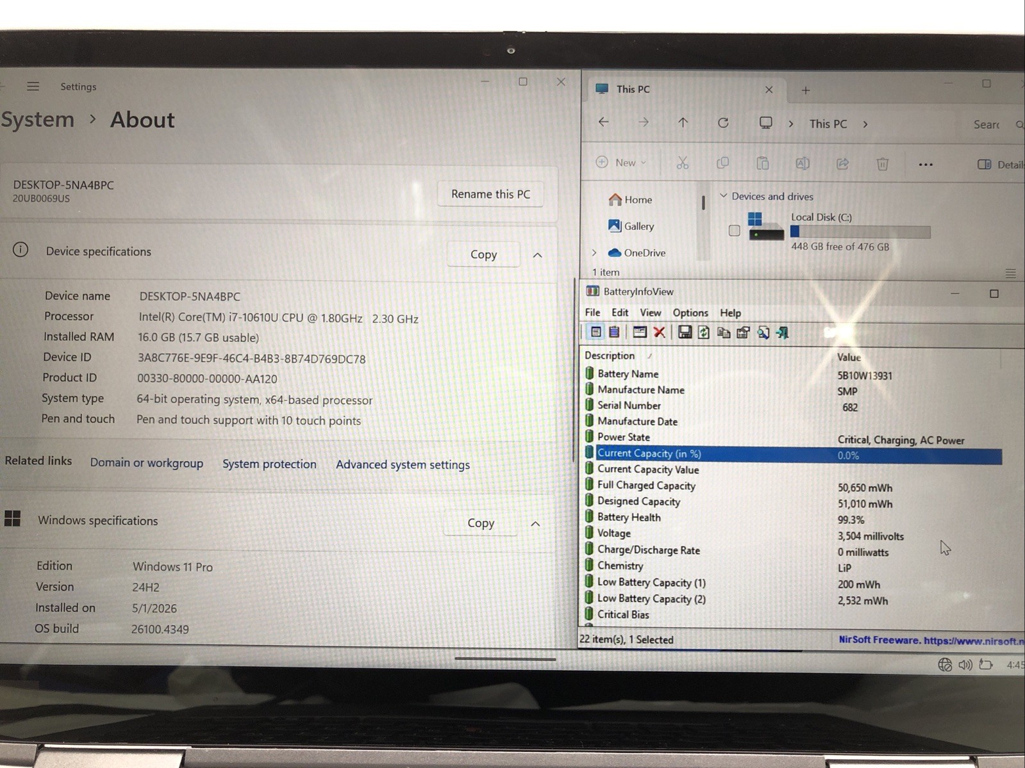The width and height of the screenshot is (1025, 768).
Task: Click the Delete trash icon in Explorer
Action: [x=883, y=164]
